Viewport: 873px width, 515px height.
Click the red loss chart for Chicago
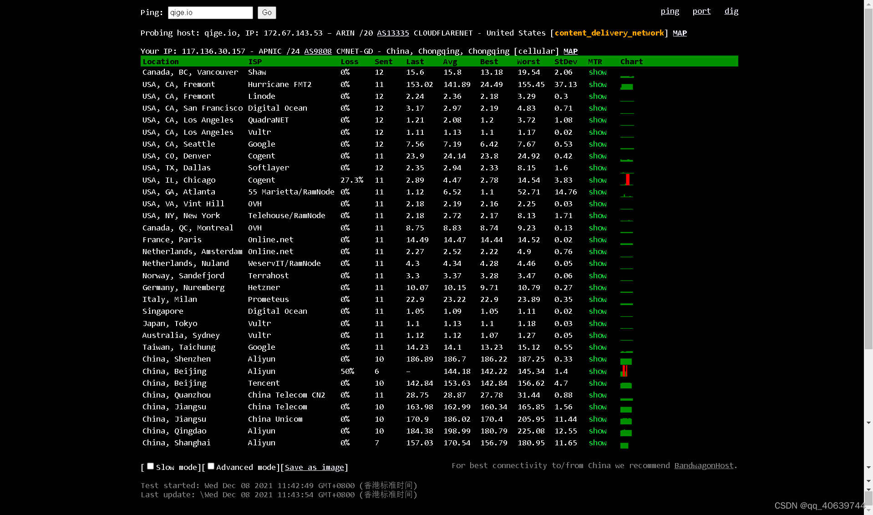(627, 179)
